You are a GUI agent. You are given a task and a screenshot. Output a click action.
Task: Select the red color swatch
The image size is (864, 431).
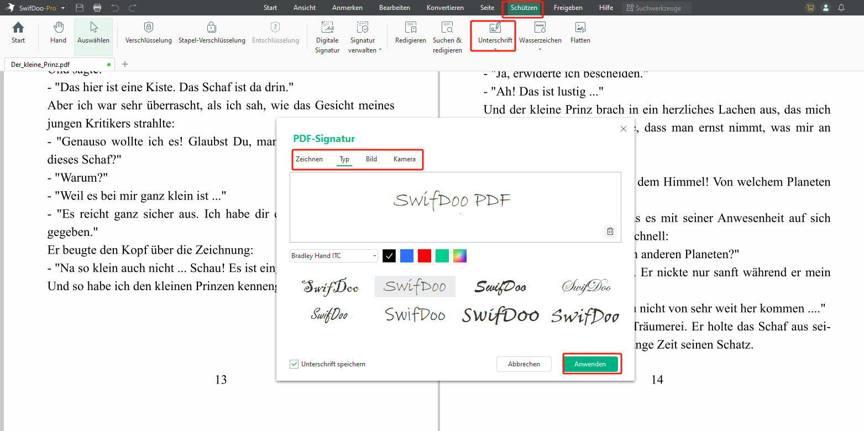point(425,256)
